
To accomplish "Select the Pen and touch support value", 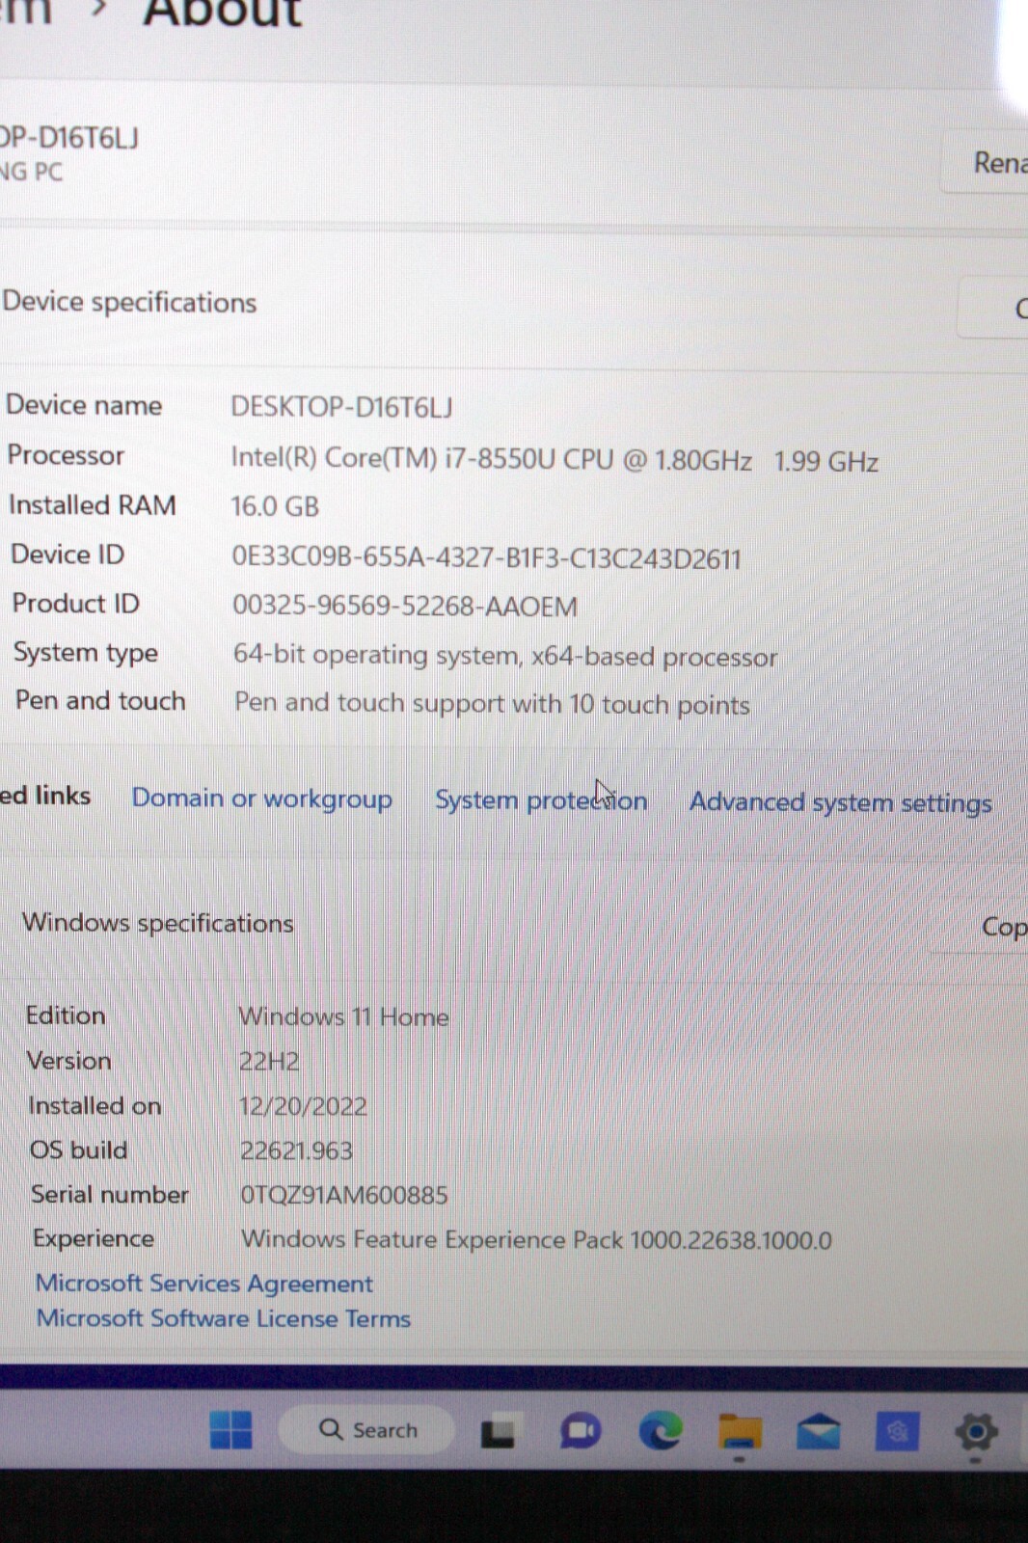I will point(492,704).
